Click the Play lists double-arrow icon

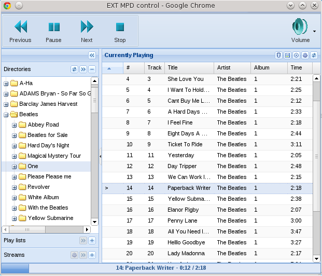point(83,240)
